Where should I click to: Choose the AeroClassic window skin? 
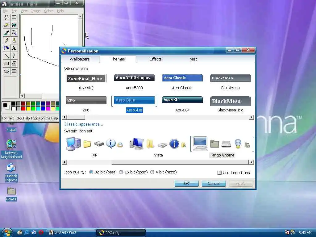[x=182, y=82]
